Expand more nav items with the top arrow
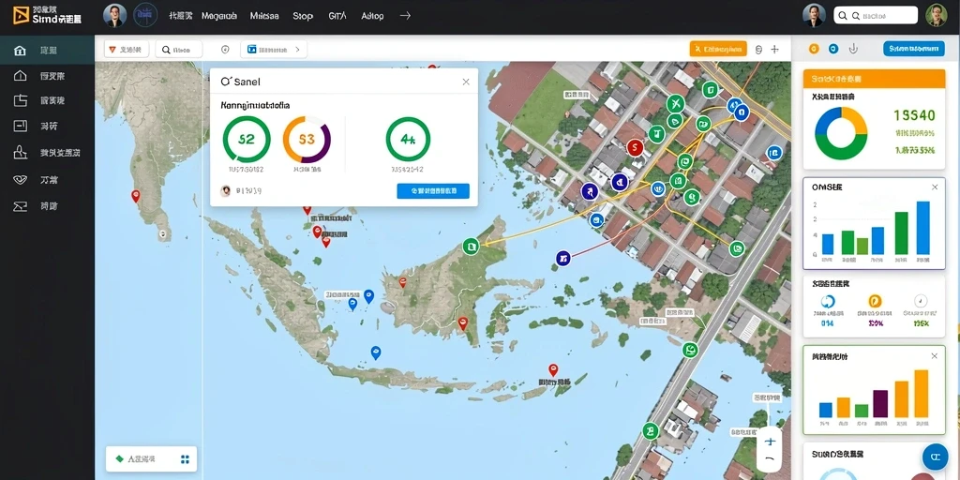 [x=405, y=16]
